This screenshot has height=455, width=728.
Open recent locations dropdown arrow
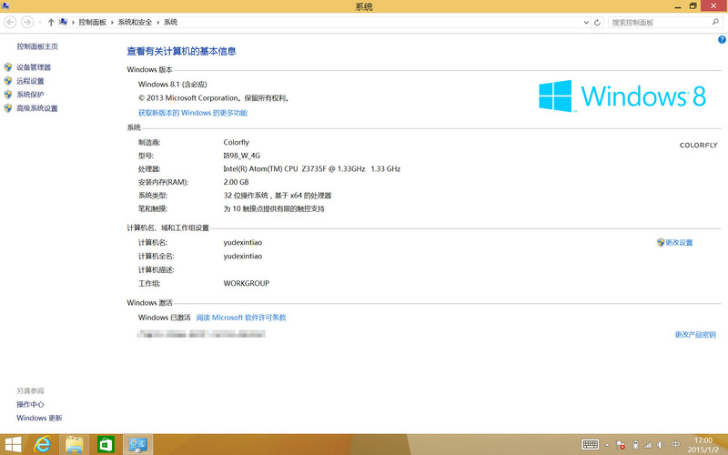click(40, 22)
